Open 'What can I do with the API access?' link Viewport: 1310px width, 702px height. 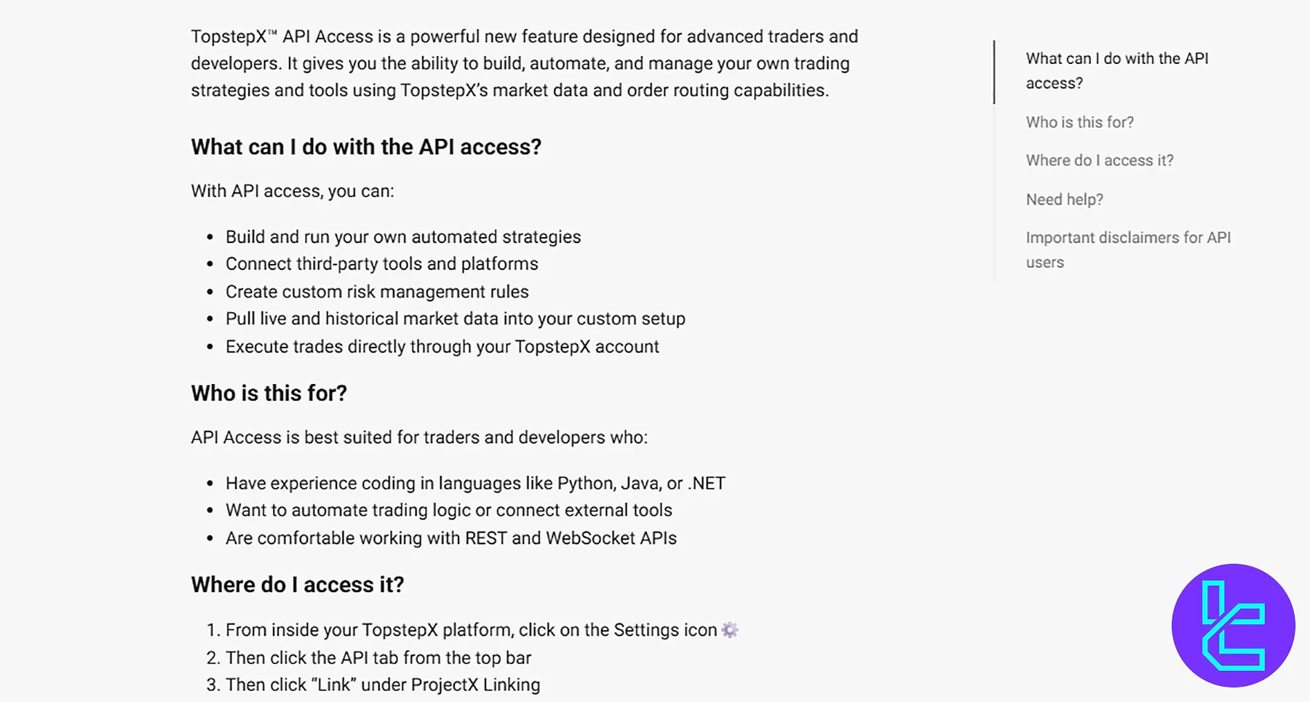(1117, 71)
